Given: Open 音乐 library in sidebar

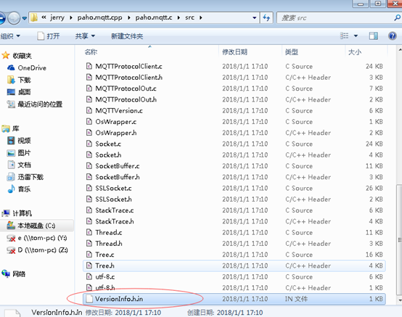Looking at the screenshot, I should 24,189.
